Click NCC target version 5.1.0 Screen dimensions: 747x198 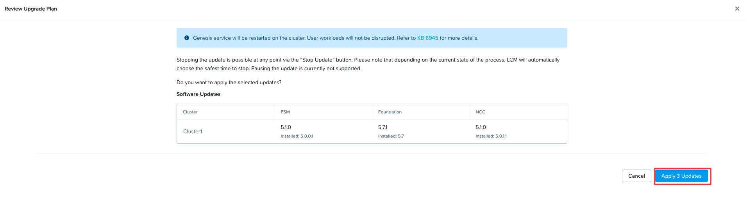(481, 127)
